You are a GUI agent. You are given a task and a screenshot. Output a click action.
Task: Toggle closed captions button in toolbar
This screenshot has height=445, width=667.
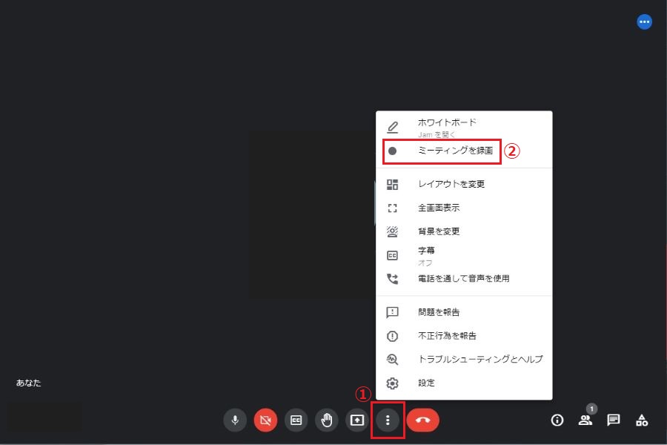coord(296,420)
